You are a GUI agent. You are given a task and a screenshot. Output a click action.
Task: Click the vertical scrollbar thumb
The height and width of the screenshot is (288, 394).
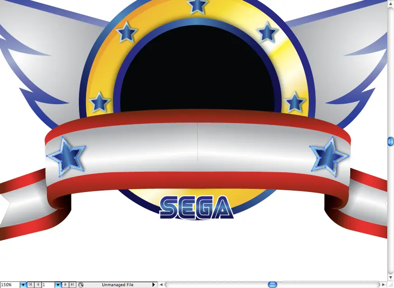390,142
